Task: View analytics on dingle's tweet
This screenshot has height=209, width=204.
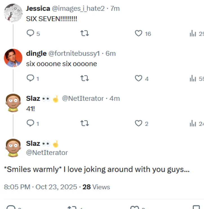Action: pyautogui.click(x=193, y=78)
